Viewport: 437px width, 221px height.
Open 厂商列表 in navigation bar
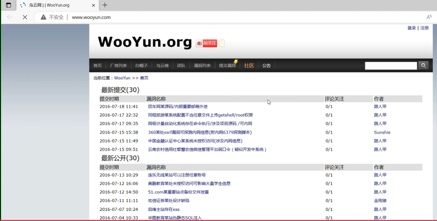click(118, 66)
